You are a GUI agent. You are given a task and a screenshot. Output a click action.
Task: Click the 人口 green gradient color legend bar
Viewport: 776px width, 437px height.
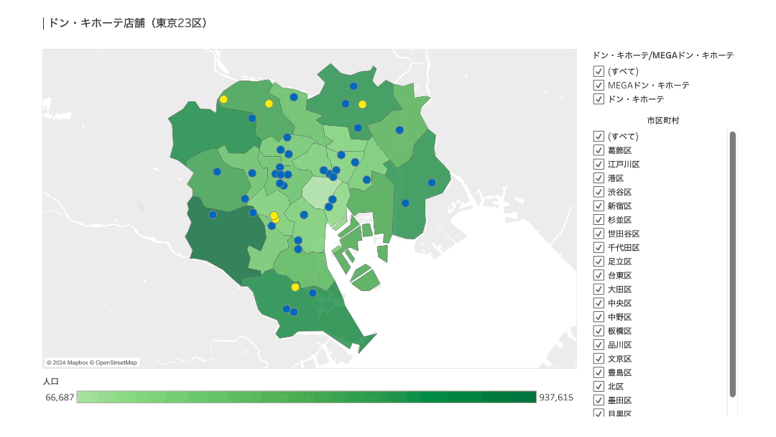pos(306,397)
